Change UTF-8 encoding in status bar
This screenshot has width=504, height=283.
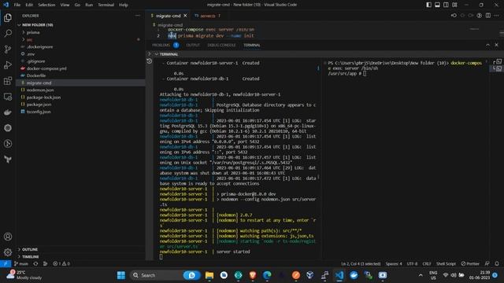[412, 264]
